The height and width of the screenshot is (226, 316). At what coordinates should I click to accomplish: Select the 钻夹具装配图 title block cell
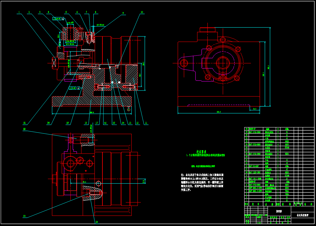pos(302,215)
